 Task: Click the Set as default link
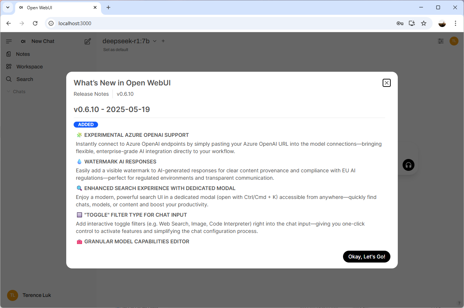coord(115,50)
